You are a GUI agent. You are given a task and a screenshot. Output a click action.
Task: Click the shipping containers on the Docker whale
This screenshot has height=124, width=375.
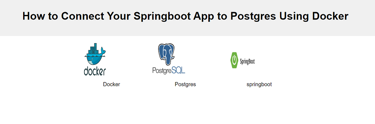coord(94,49)
